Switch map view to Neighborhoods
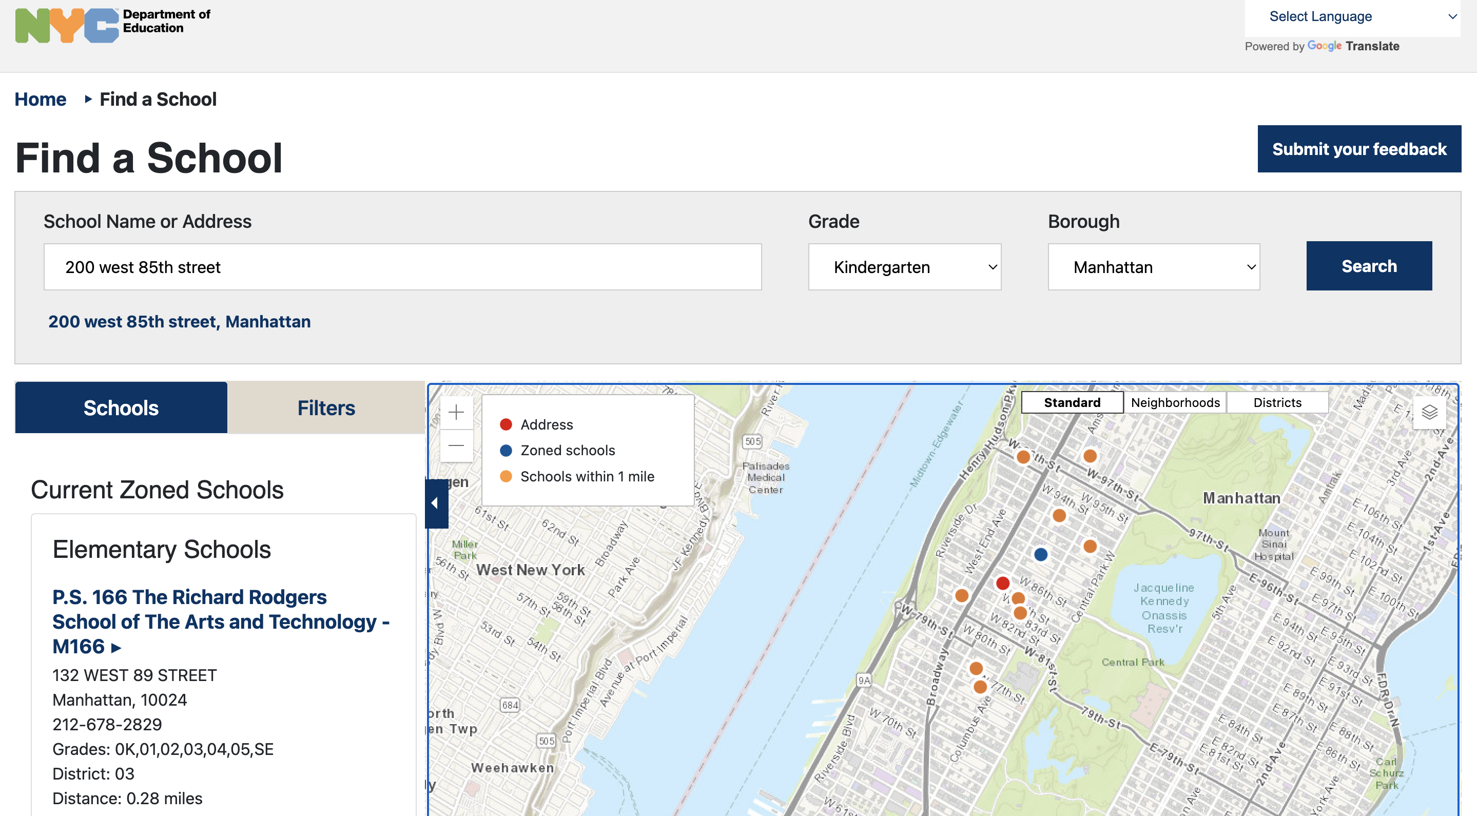The image size is (1477, 816). pos(1174,402)
